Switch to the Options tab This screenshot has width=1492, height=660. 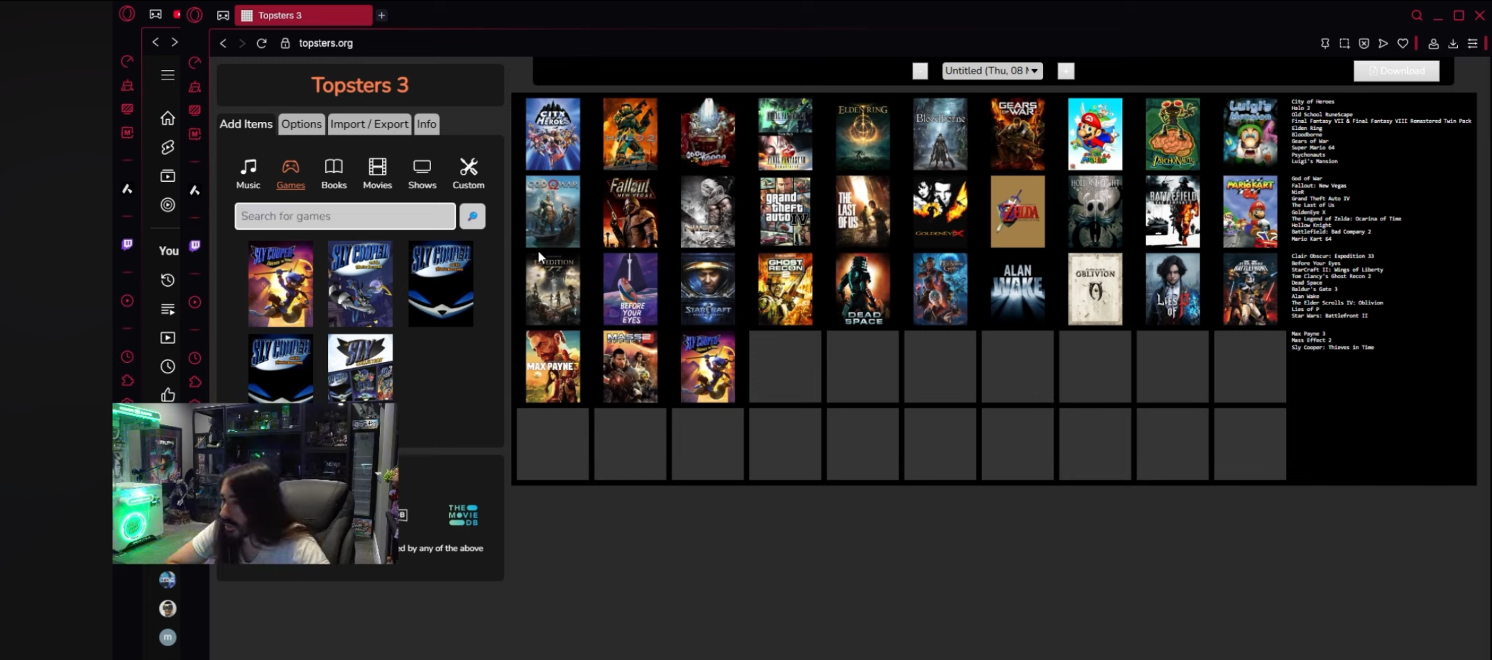point(302,124)
